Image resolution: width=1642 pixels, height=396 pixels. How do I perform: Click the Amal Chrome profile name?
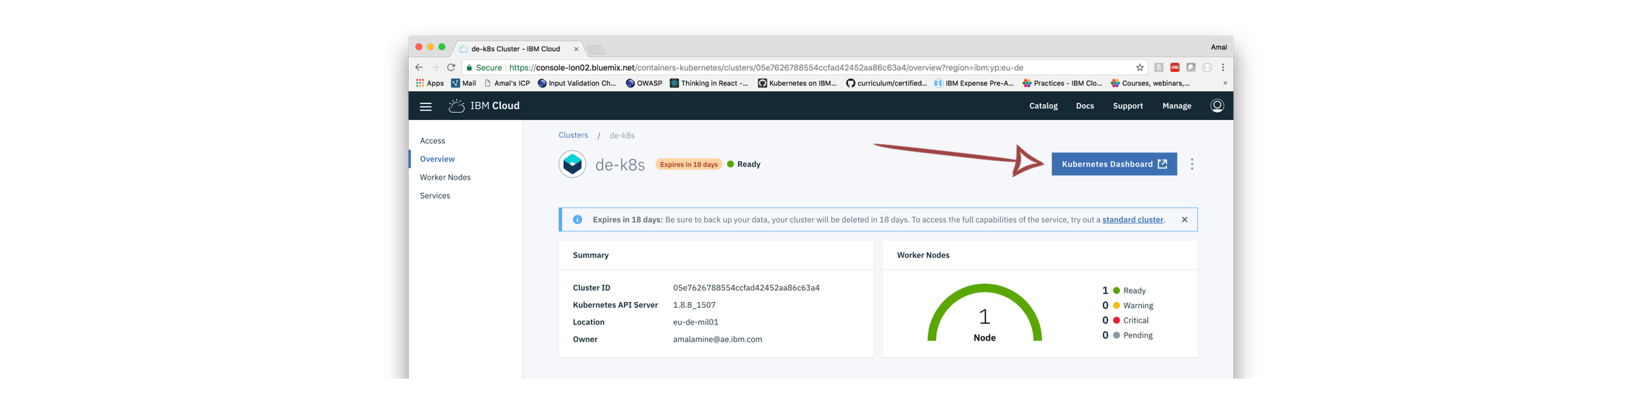1218,48
